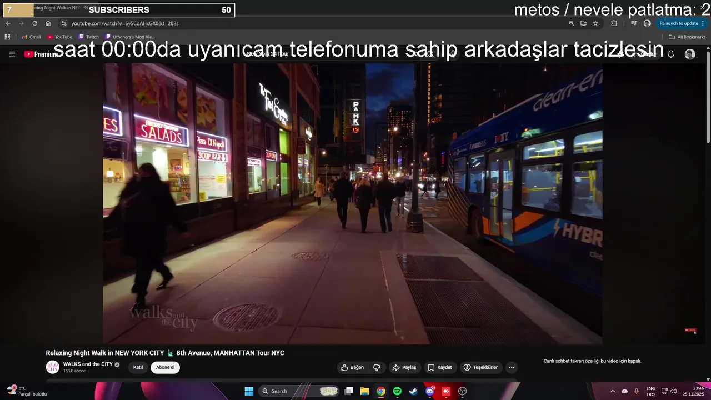Open YouTube hamburger guide menu
This screenshot has height=400, width=711.
(x=12, y=54)
